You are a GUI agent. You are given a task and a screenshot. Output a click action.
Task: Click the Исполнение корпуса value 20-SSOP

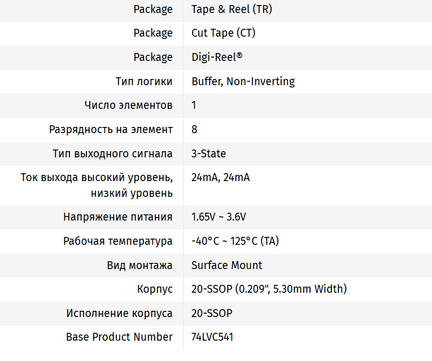(x=212, y=313)
